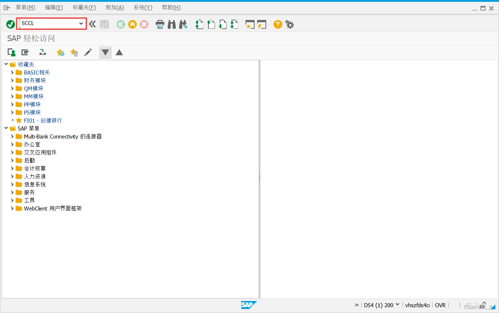The width and height of the screenshot is (499, 313).
Task: Select the 服务 folder label
Action: 29,192
